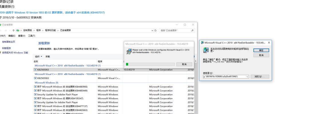Collapse the Microsoft Windows (9) group

[46, 83]
